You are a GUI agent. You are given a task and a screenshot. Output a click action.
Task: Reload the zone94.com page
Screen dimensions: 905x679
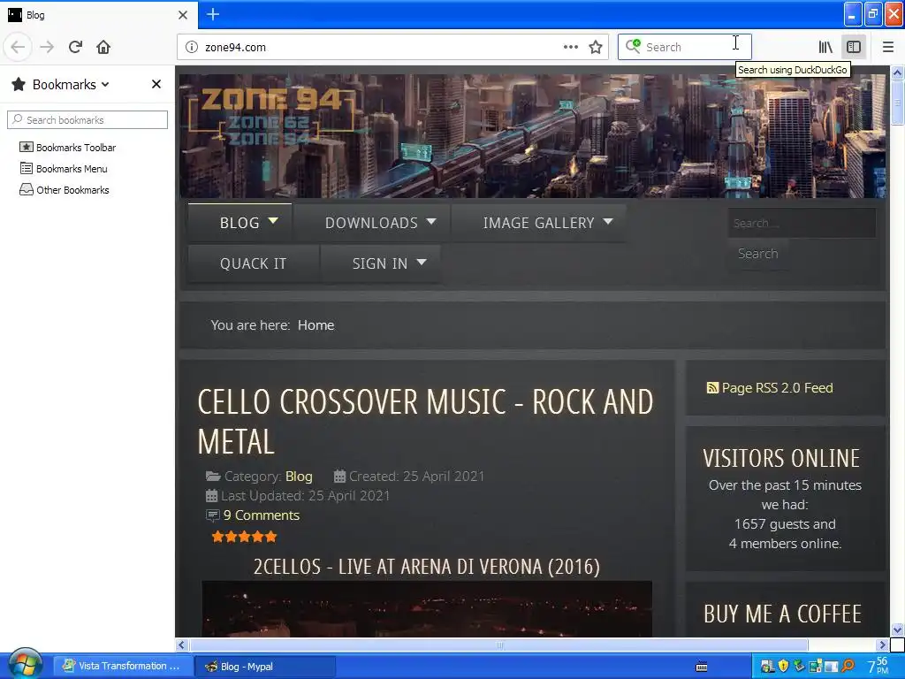pyautogui.click(x=75, y=47)
